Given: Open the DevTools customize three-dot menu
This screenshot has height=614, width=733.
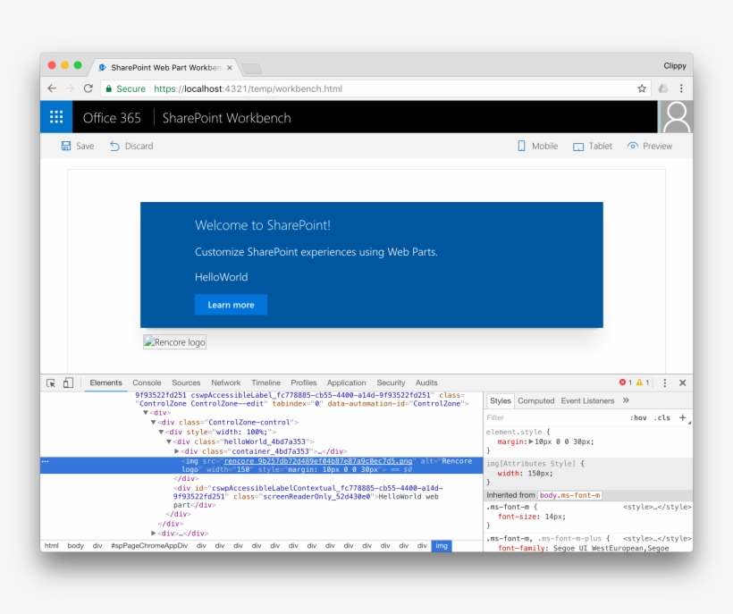Looking at the screenshot, I should click(665, 383).
